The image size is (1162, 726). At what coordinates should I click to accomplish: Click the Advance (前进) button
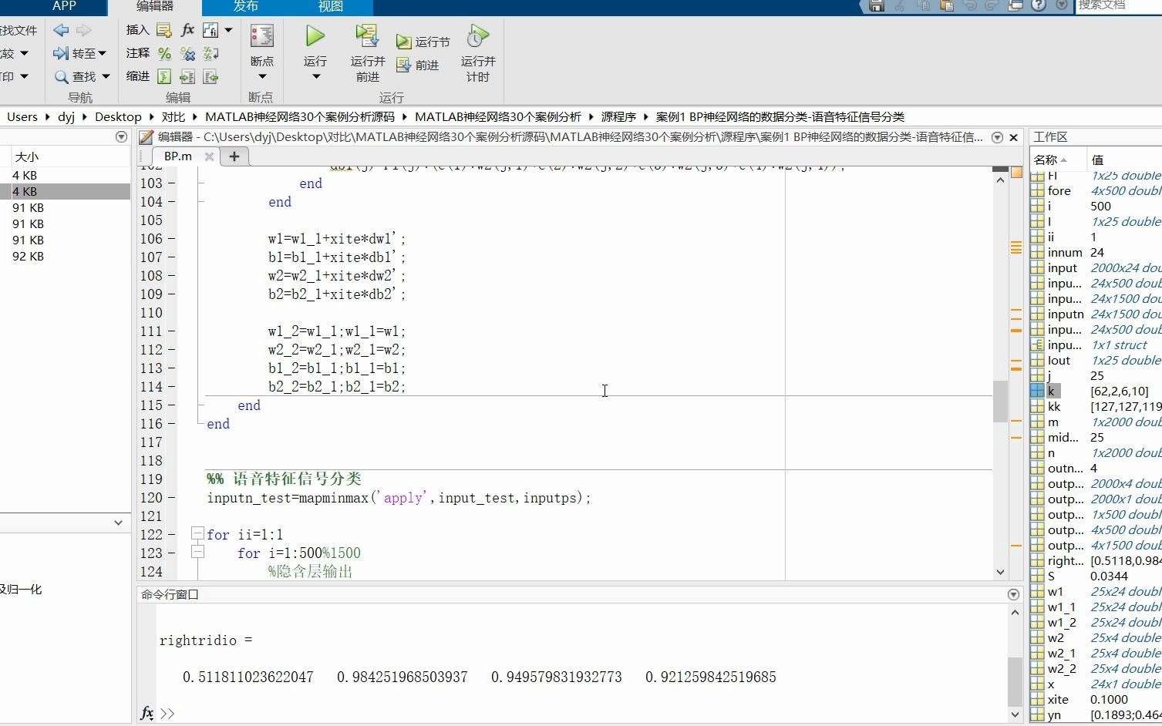coord(417,66)
